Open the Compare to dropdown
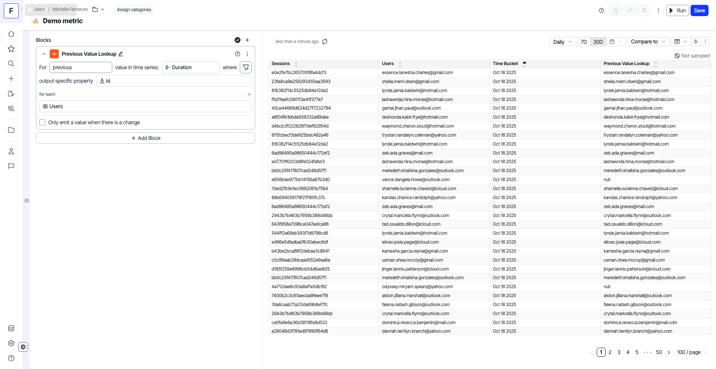The height and width of the screenshot is (369, 716). coord(648,42)
